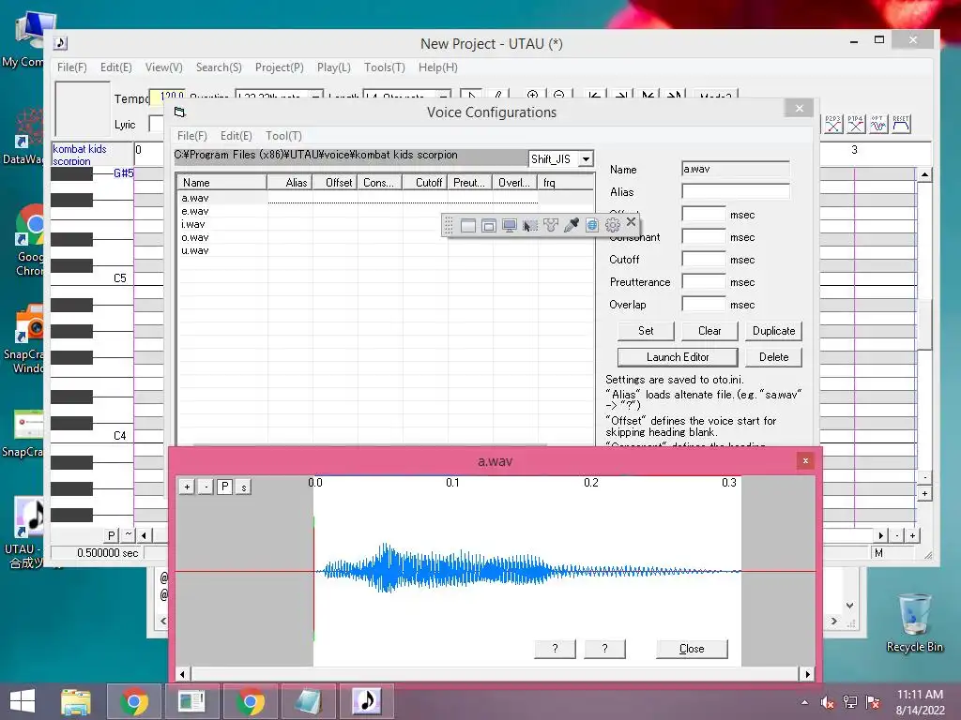Image resolution: width=961 pixels, height=720 pixels.
Task: Click the UTAU music note title icon
Action: 60,43
